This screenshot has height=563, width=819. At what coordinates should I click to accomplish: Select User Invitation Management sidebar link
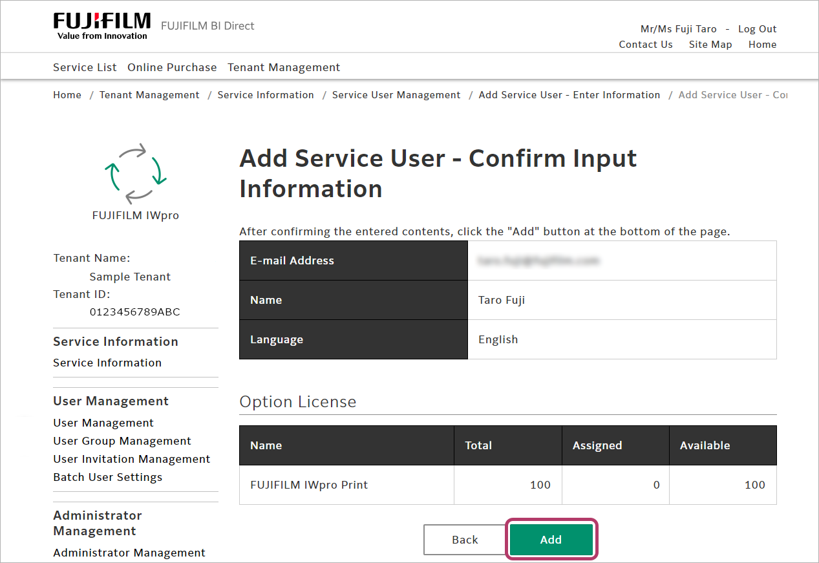(132, 459)
